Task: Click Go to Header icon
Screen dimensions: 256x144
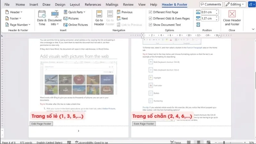Action: (x=99, y=18)
